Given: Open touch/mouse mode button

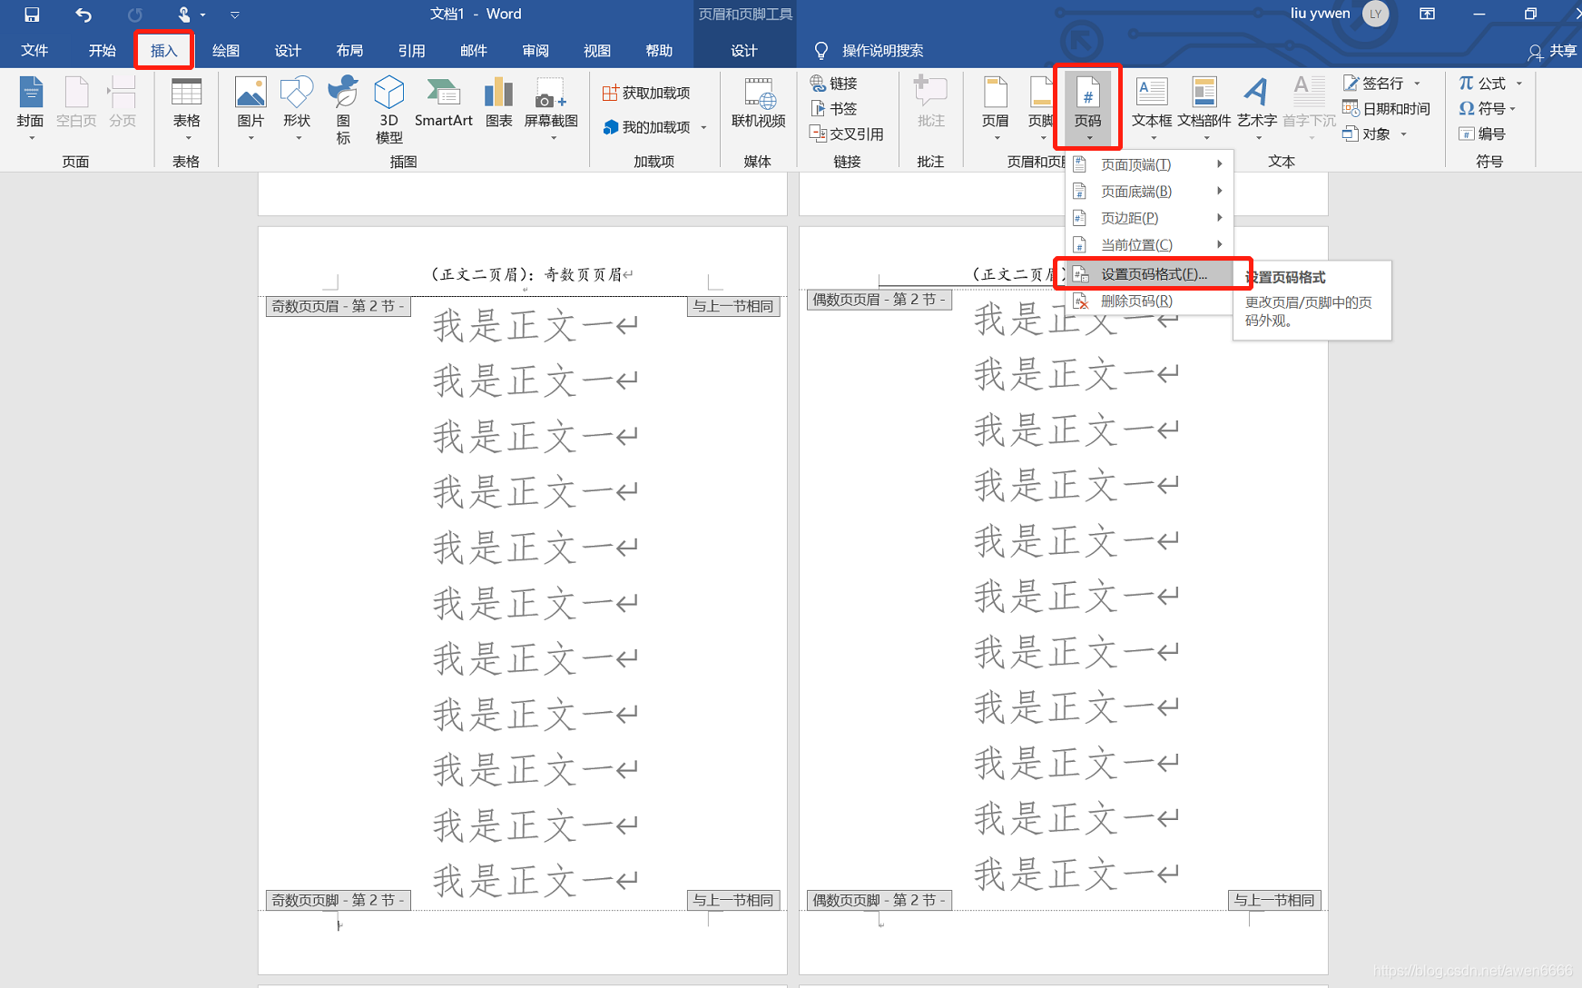Looking at the screenshot, I should pyautogui.click(x=184, y=15).
